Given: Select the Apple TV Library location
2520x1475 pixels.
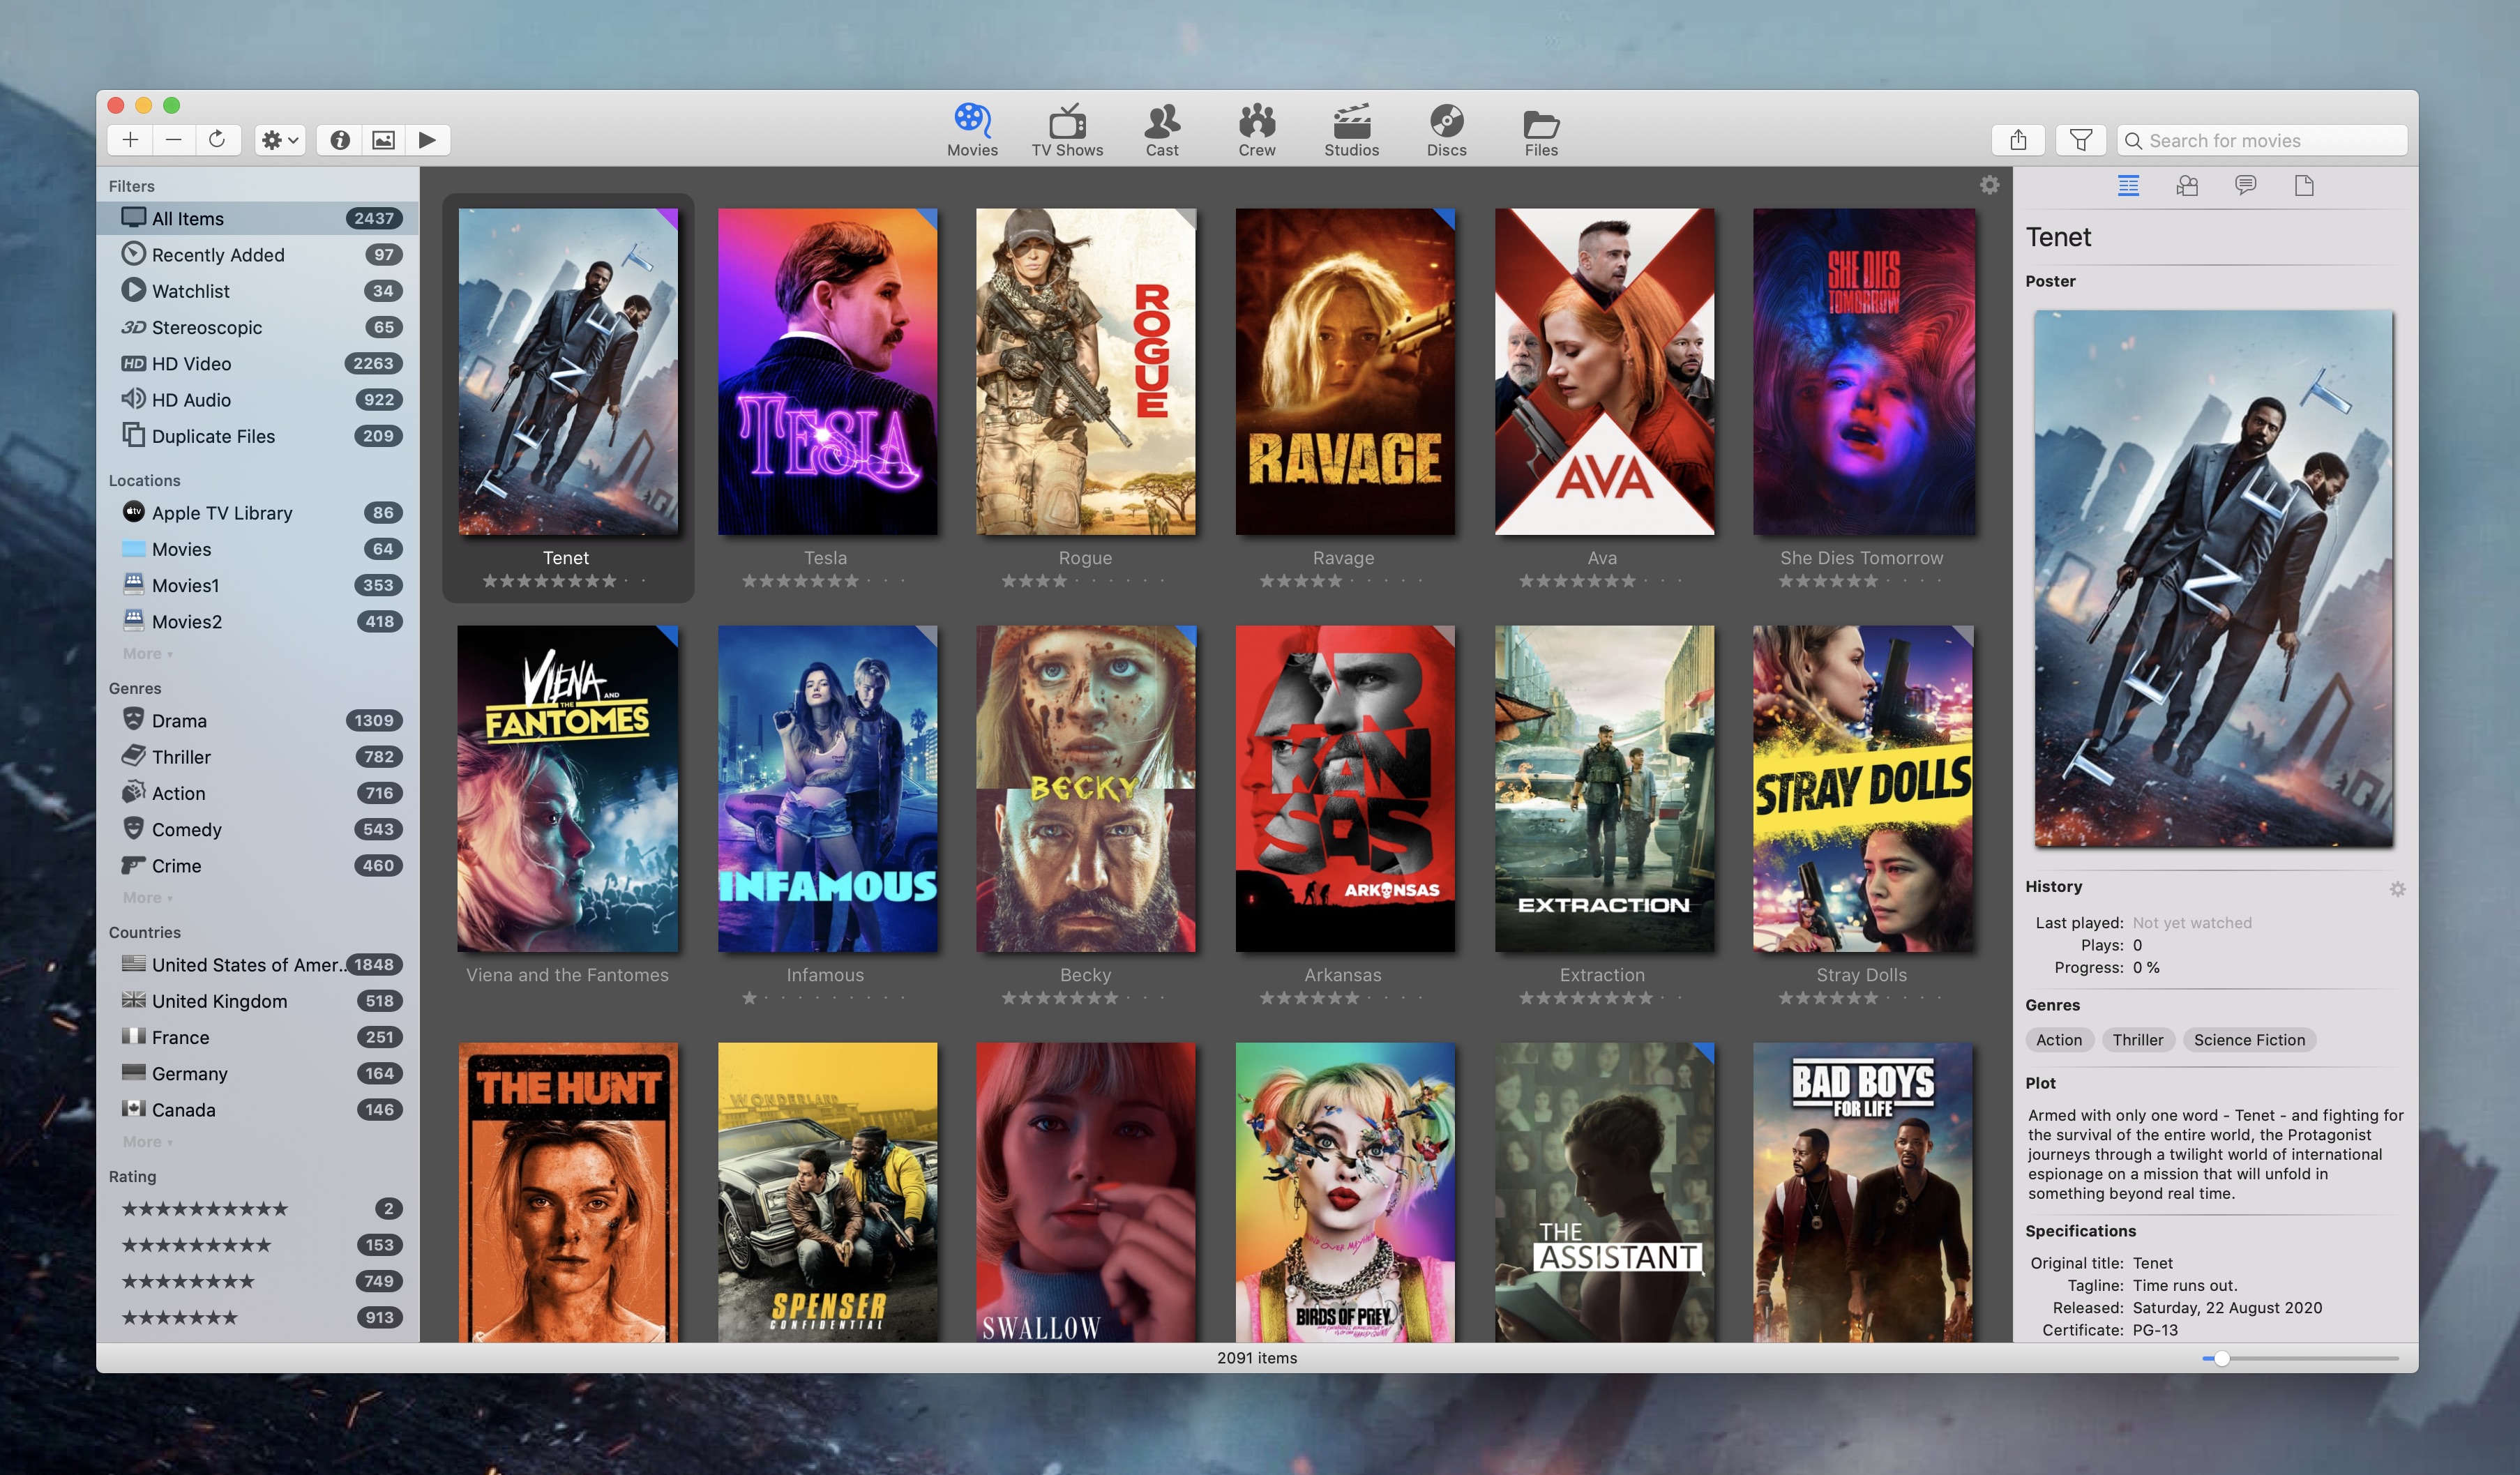Looking at the screenshot, I should click(257, 512).
